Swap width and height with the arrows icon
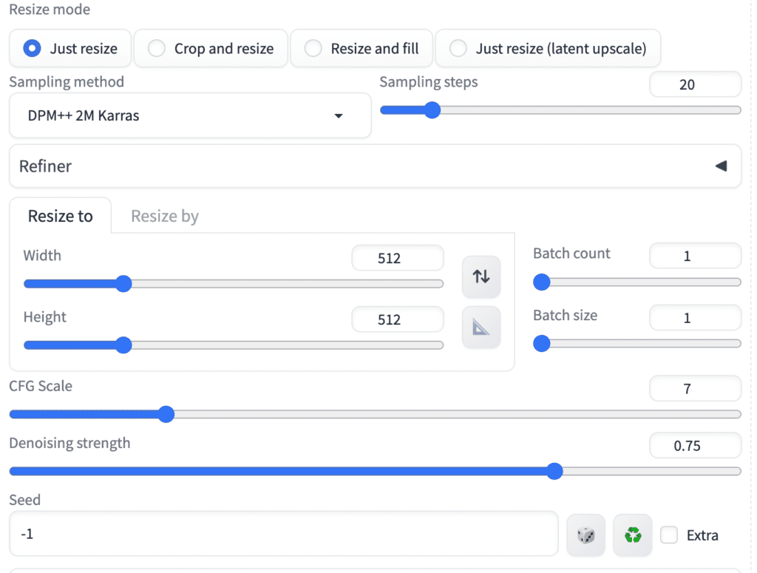757x573 pixels. click(x=481, y=277)
